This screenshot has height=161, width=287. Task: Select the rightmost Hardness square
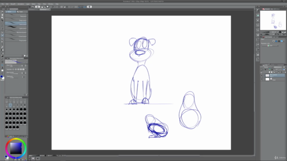pyautogui.click(x=23, y=69)
